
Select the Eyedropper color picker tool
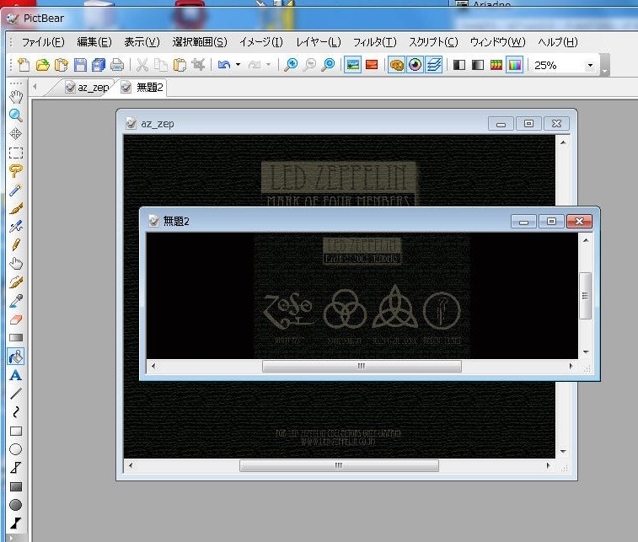click(16, 301)
